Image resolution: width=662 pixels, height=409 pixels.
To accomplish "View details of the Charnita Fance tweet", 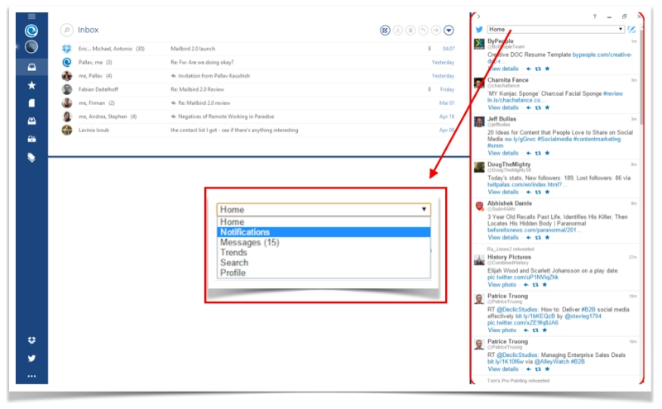I will tap(503, 108).
